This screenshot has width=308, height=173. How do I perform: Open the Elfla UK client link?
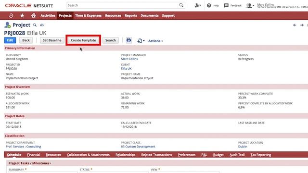coord(126,68)
